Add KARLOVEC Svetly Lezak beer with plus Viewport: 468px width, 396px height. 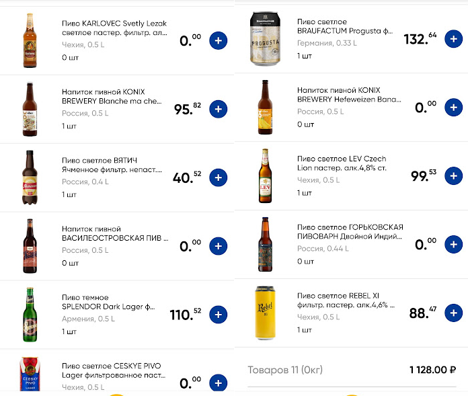click(218, 40)
